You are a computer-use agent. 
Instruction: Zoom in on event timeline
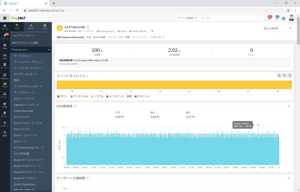[x=279, y=75]
